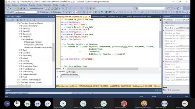This screenshot has width=195, height=109.
Task: Click the Alphabetical sort icon in Propriétés
Action: pyautogui.click(x=166, y=22)
